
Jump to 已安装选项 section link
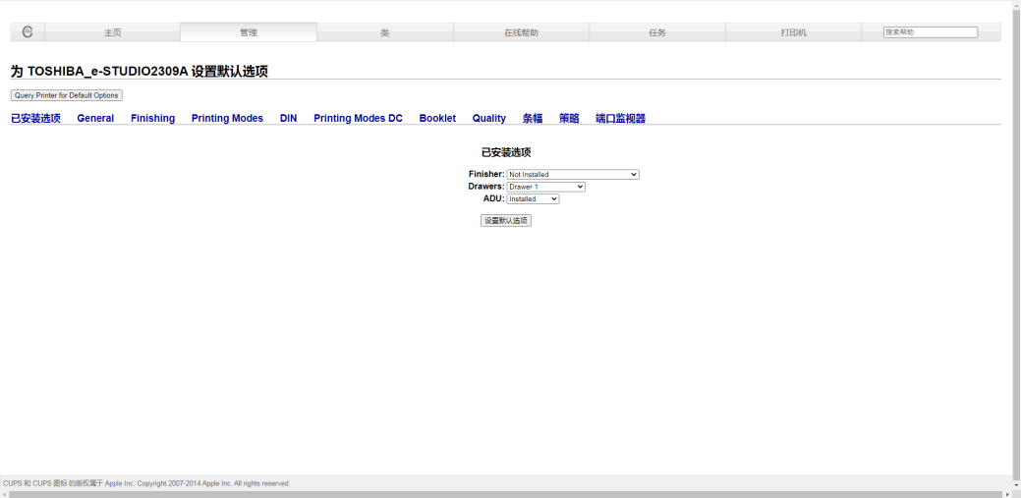point(35,118)
